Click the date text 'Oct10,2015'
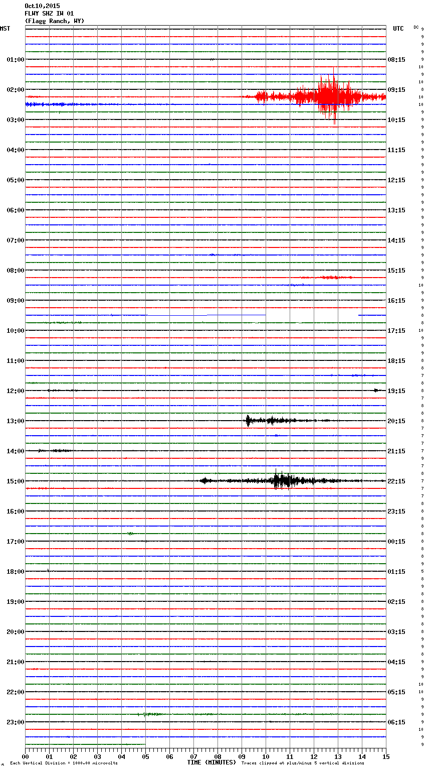Screen dimensions: 426x770 [x=42, y=6]
